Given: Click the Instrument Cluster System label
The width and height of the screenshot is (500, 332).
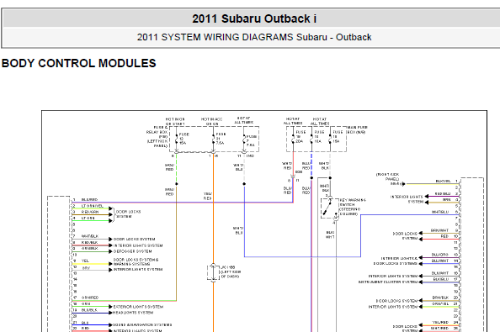Looking at the screenshot, I should 388,282.
